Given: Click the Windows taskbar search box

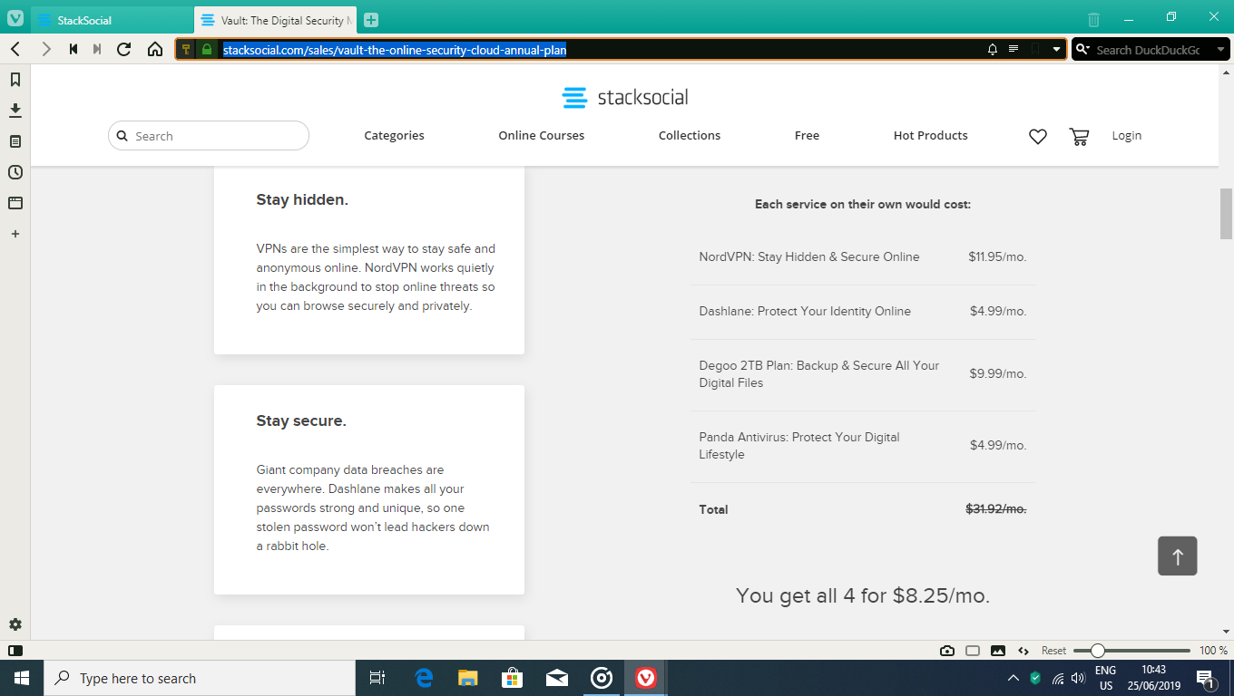Looking at the screenshot, I should [199, 678].
